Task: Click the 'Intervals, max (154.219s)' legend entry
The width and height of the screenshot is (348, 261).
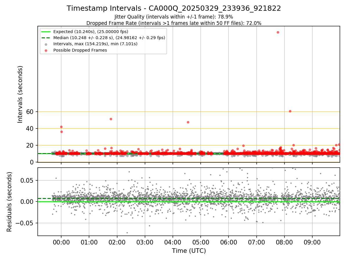Action: tap(95, 44)
